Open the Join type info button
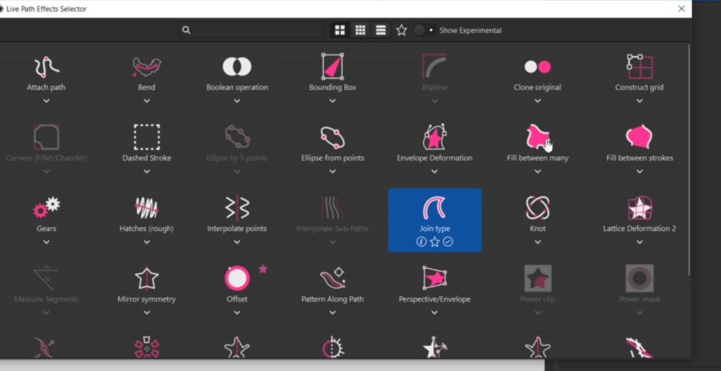 (x=421, y=242)
